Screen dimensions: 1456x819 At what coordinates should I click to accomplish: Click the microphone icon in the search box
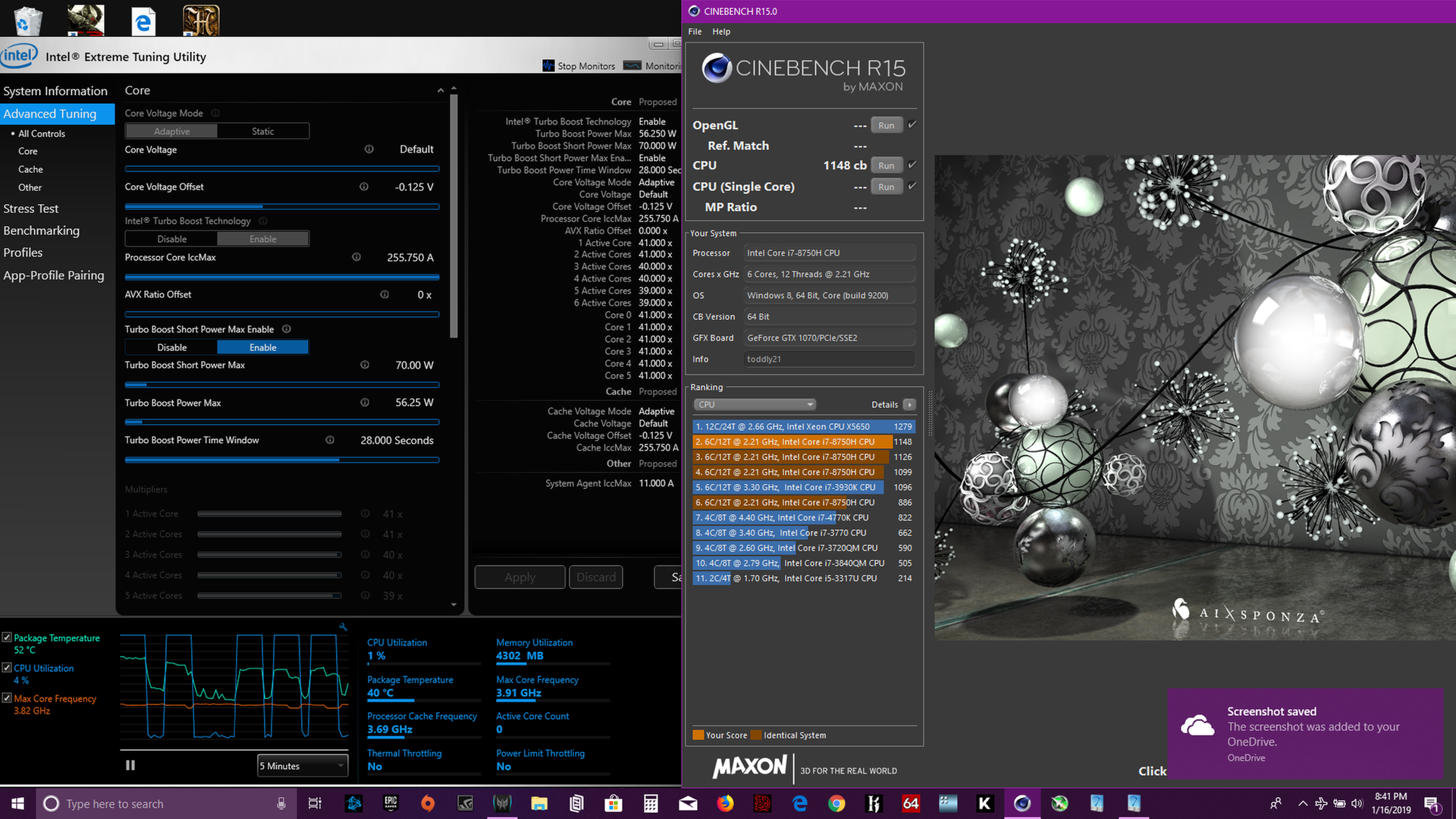[x=281, y=803]
